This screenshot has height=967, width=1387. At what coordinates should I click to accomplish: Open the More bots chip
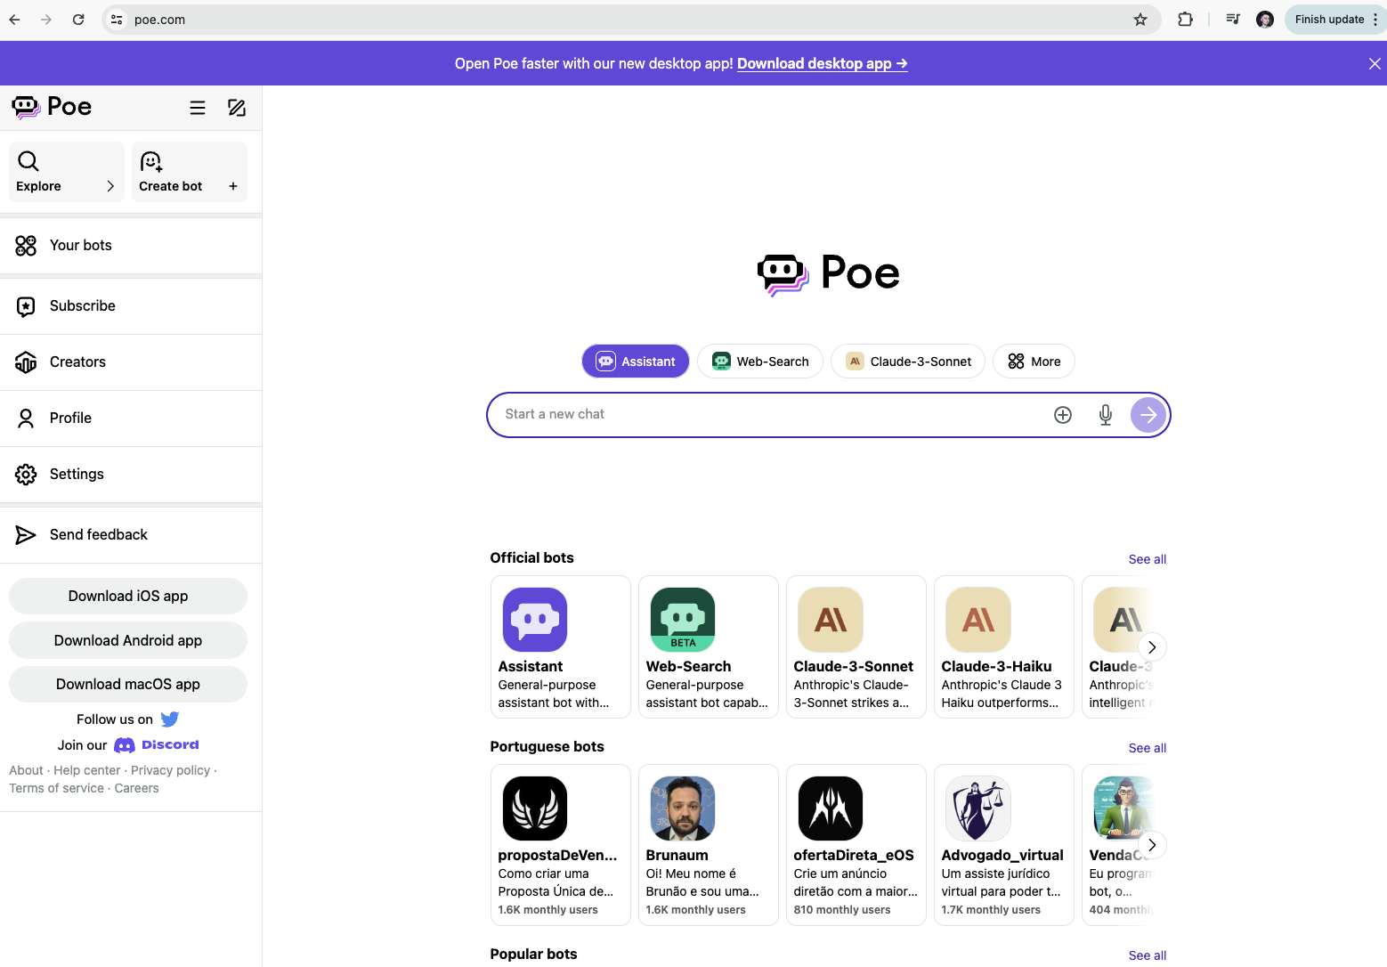[x=1034, y=362]
